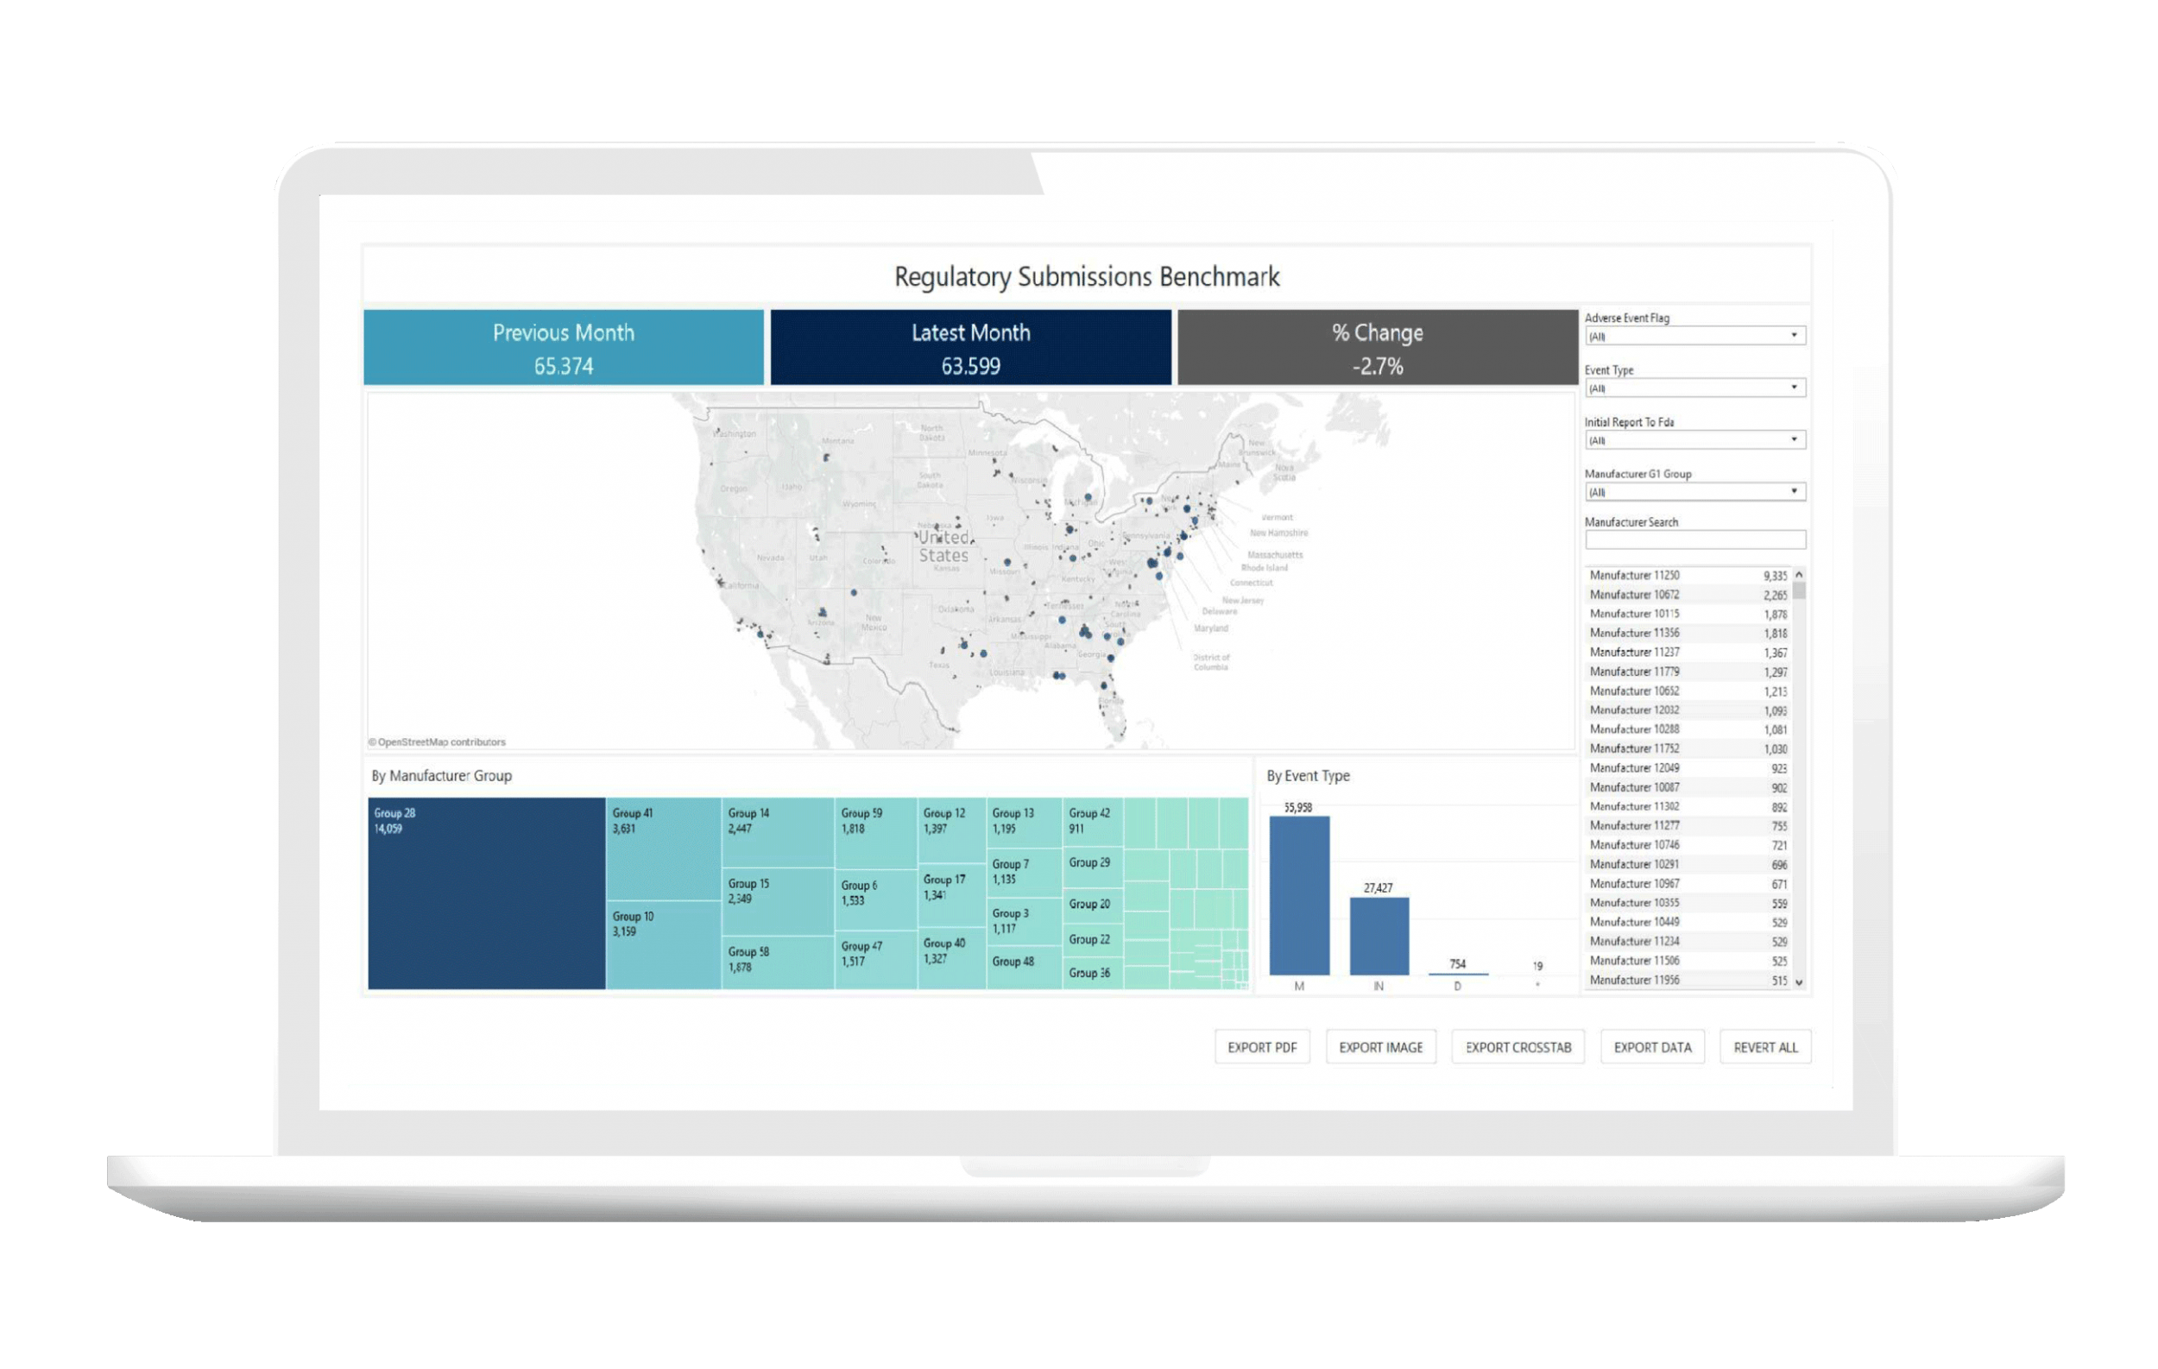This screenshot has width=2158, height=1369.
Task: Select the % Change tile
Action: coord(1378,348)
